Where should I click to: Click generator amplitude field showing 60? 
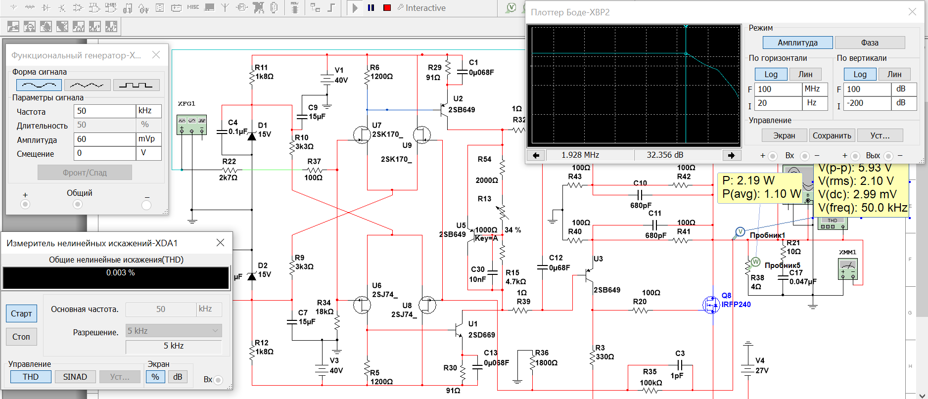[105, 139]
